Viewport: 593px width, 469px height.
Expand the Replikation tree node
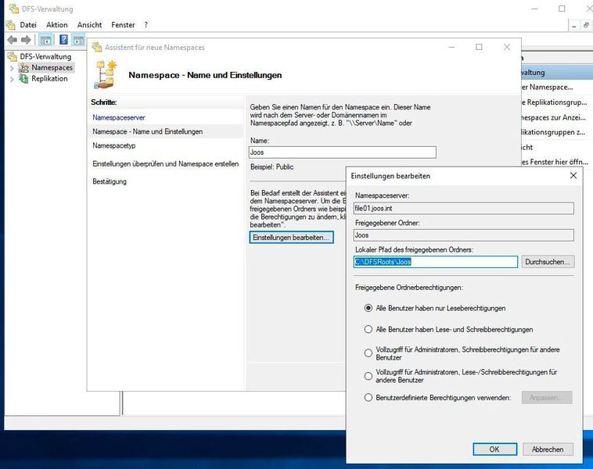[12, 79]
